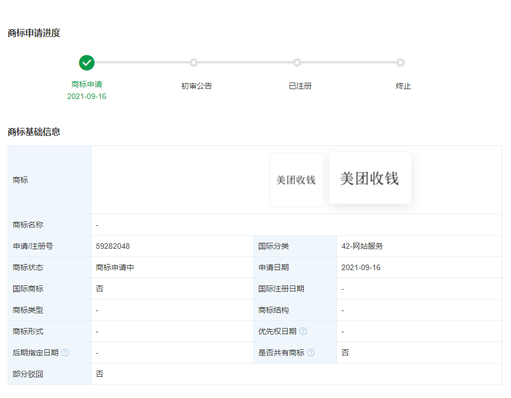This screenshot has height=398, width=511.
Task: Click the 终止 progress step circle
Action: [x=400, y=63]
